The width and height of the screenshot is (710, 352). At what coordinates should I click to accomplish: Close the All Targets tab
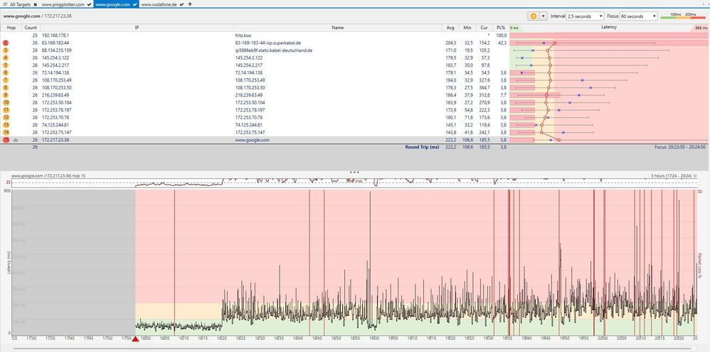coord(35,4)
